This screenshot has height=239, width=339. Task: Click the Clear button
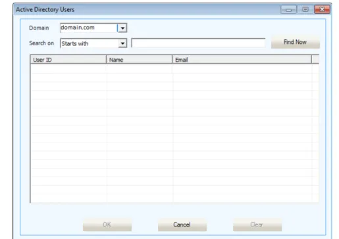click(257, 225)
